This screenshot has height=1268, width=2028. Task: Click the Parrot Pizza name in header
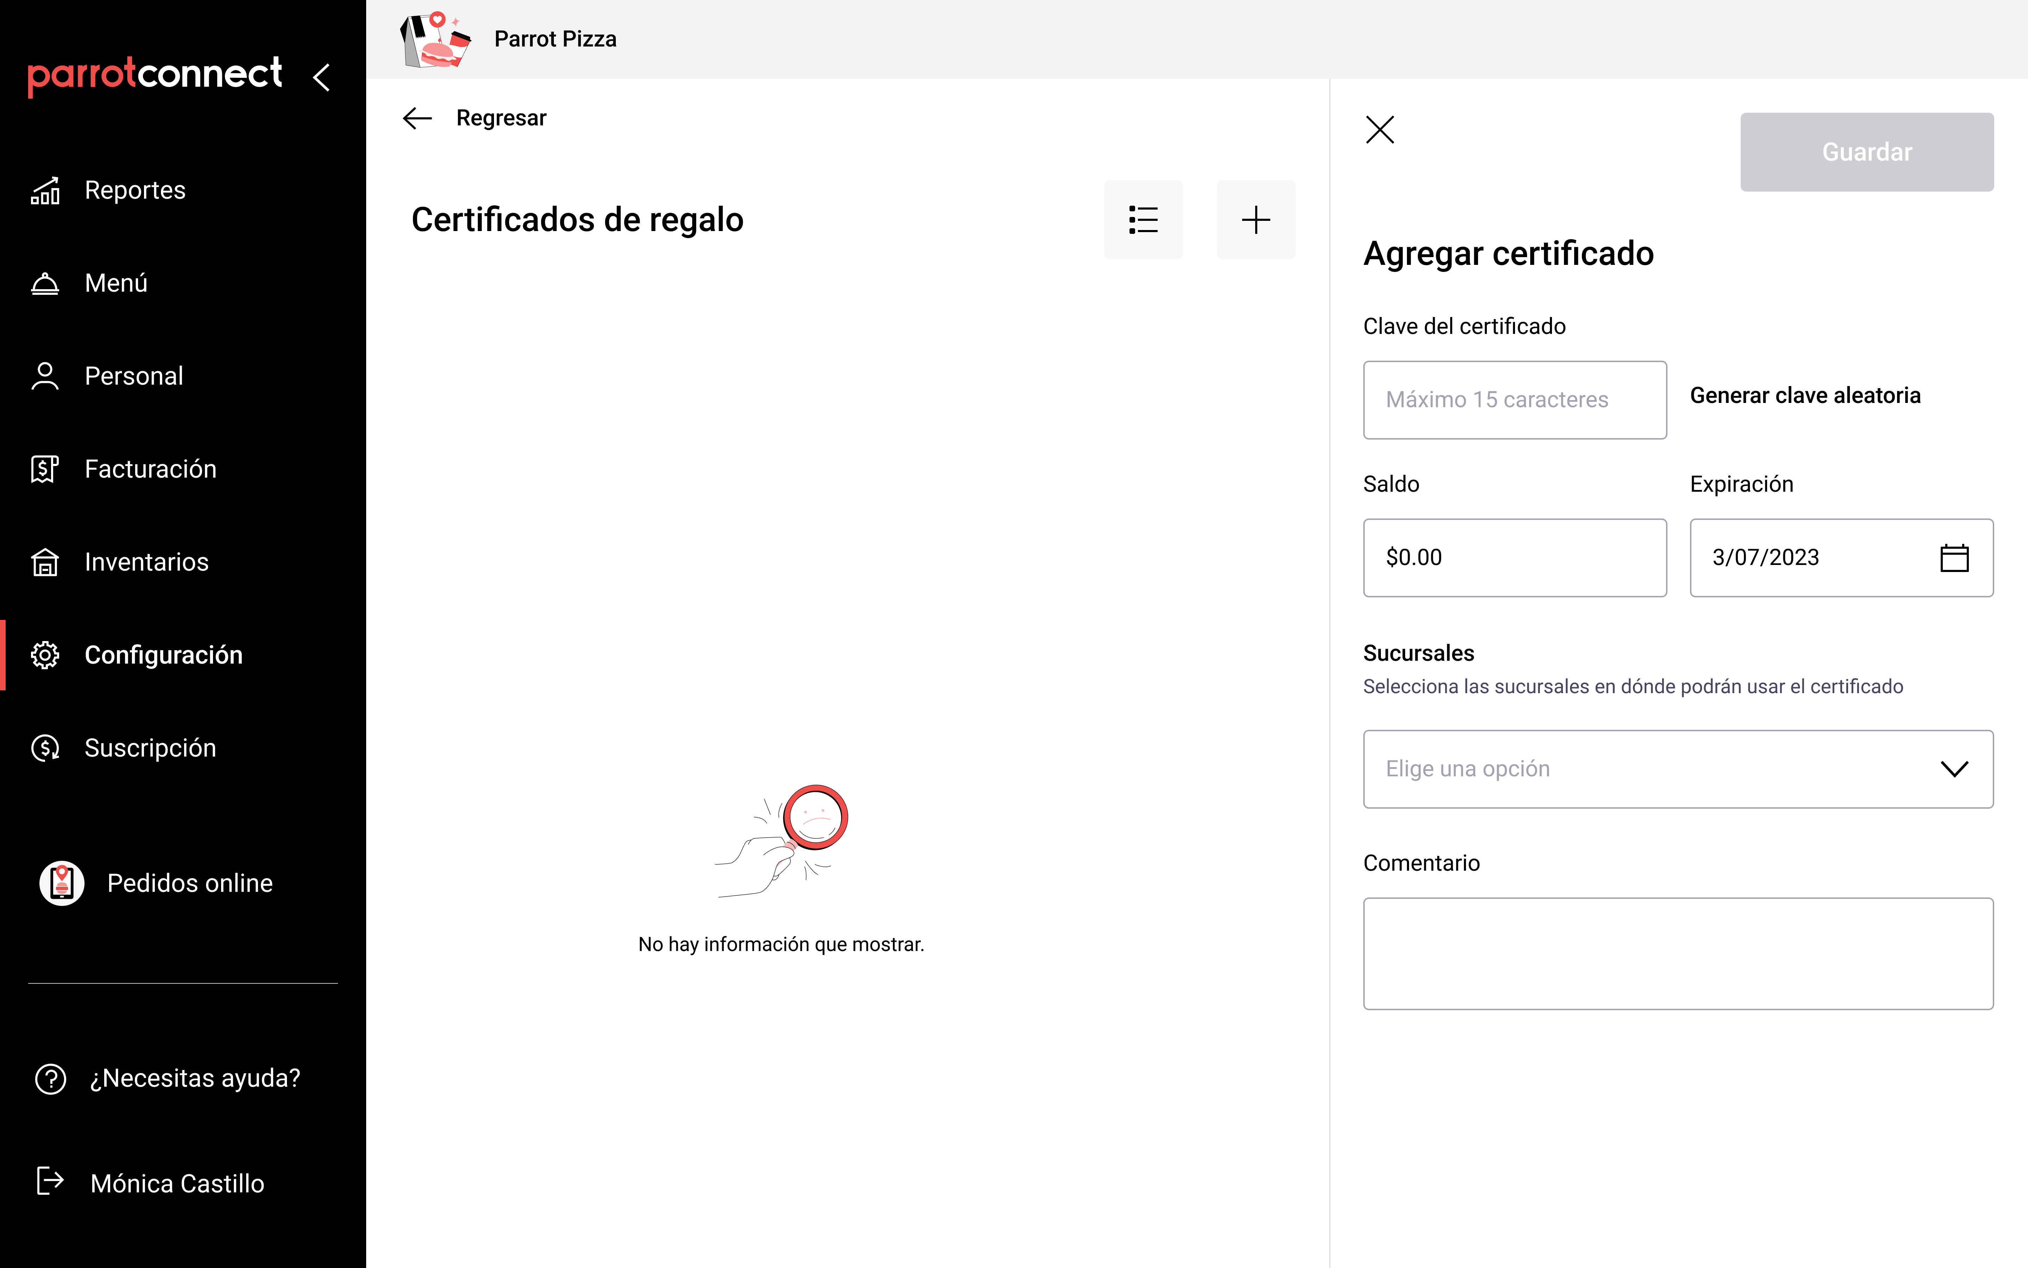(555, 39)
